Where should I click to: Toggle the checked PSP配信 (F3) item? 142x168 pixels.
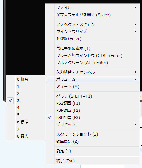point(93,118)
